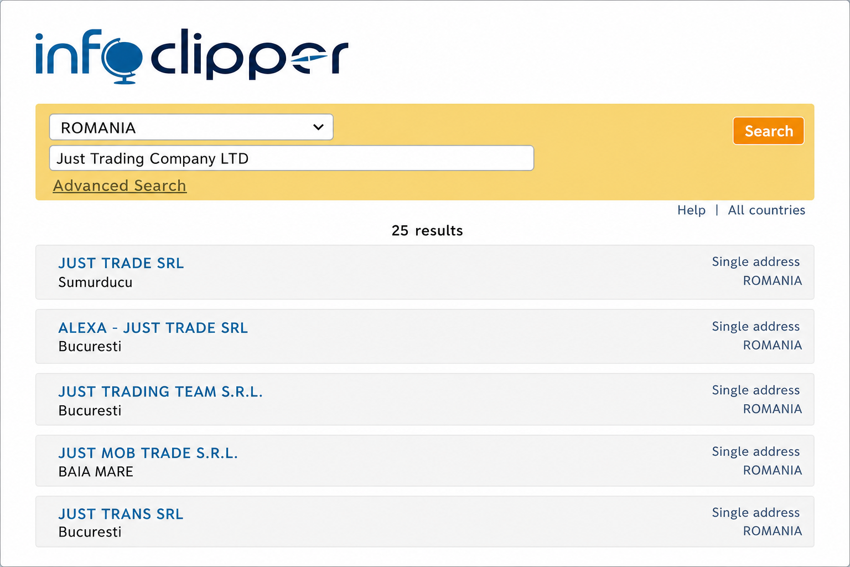Open the Help link
The width and height of the screenshot is (850, 567).
tap(691, 210)
